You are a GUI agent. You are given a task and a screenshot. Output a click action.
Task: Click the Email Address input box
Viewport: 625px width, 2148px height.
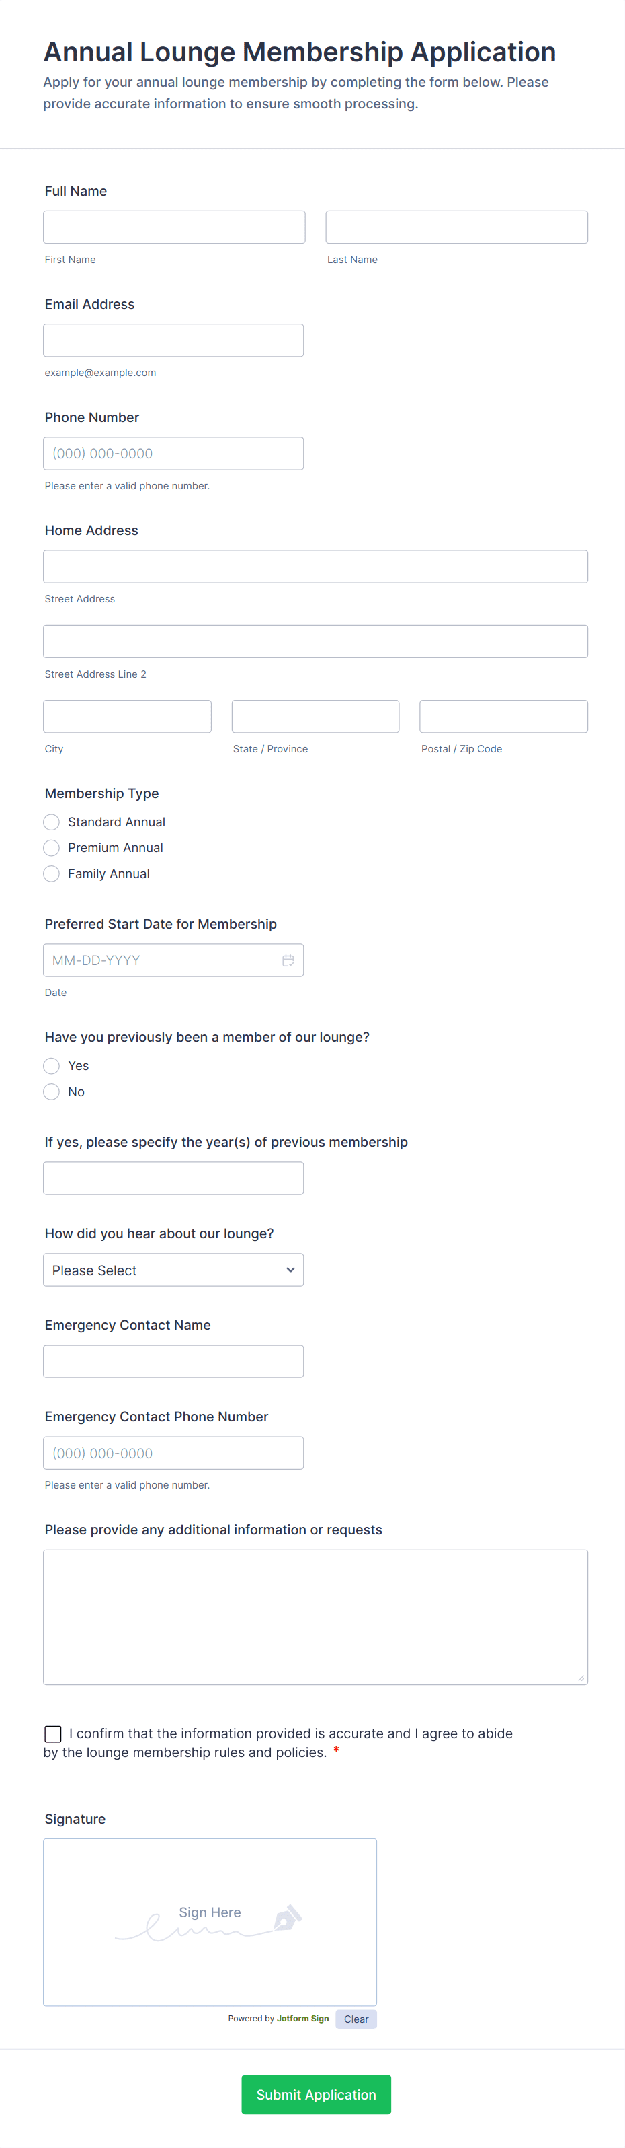173,341
